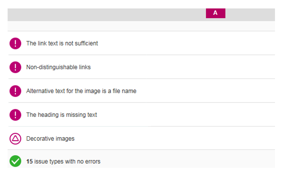The height and width of the screenshot is (173, 283).
Task: Click error icon for image alternative text issue
Action: click(x=15, y=91)
